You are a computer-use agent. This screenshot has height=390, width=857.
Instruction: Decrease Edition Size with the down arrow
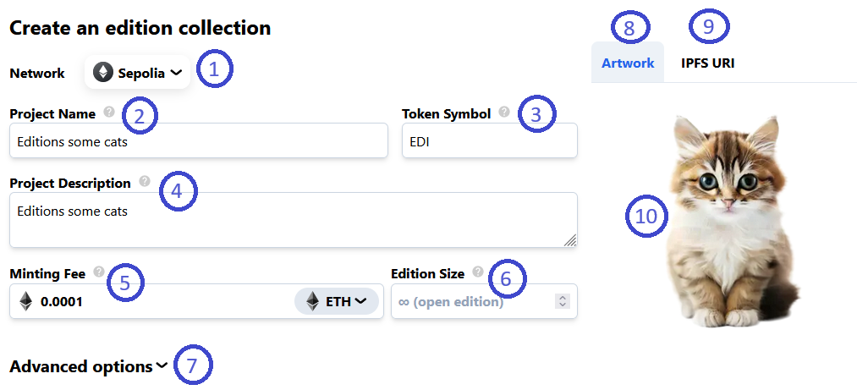click(563, 305)
